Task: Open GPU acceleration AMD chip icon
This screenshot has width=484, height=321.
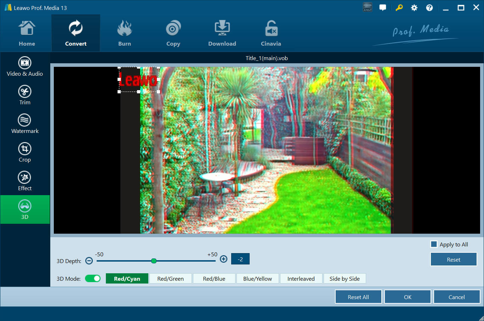Action: pos(368,7)
